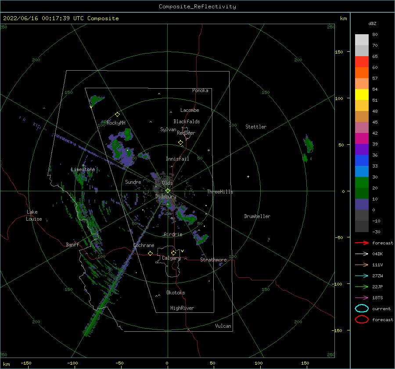Screen dimensions: 395x369
Task: Click the asterisk marker east of Innisfail
Action: (208, 150)
